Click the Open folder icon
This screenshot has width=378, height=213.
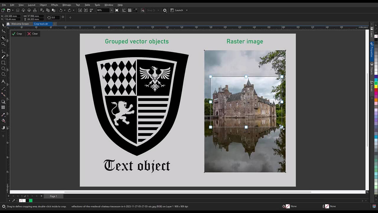coord(9,10)
